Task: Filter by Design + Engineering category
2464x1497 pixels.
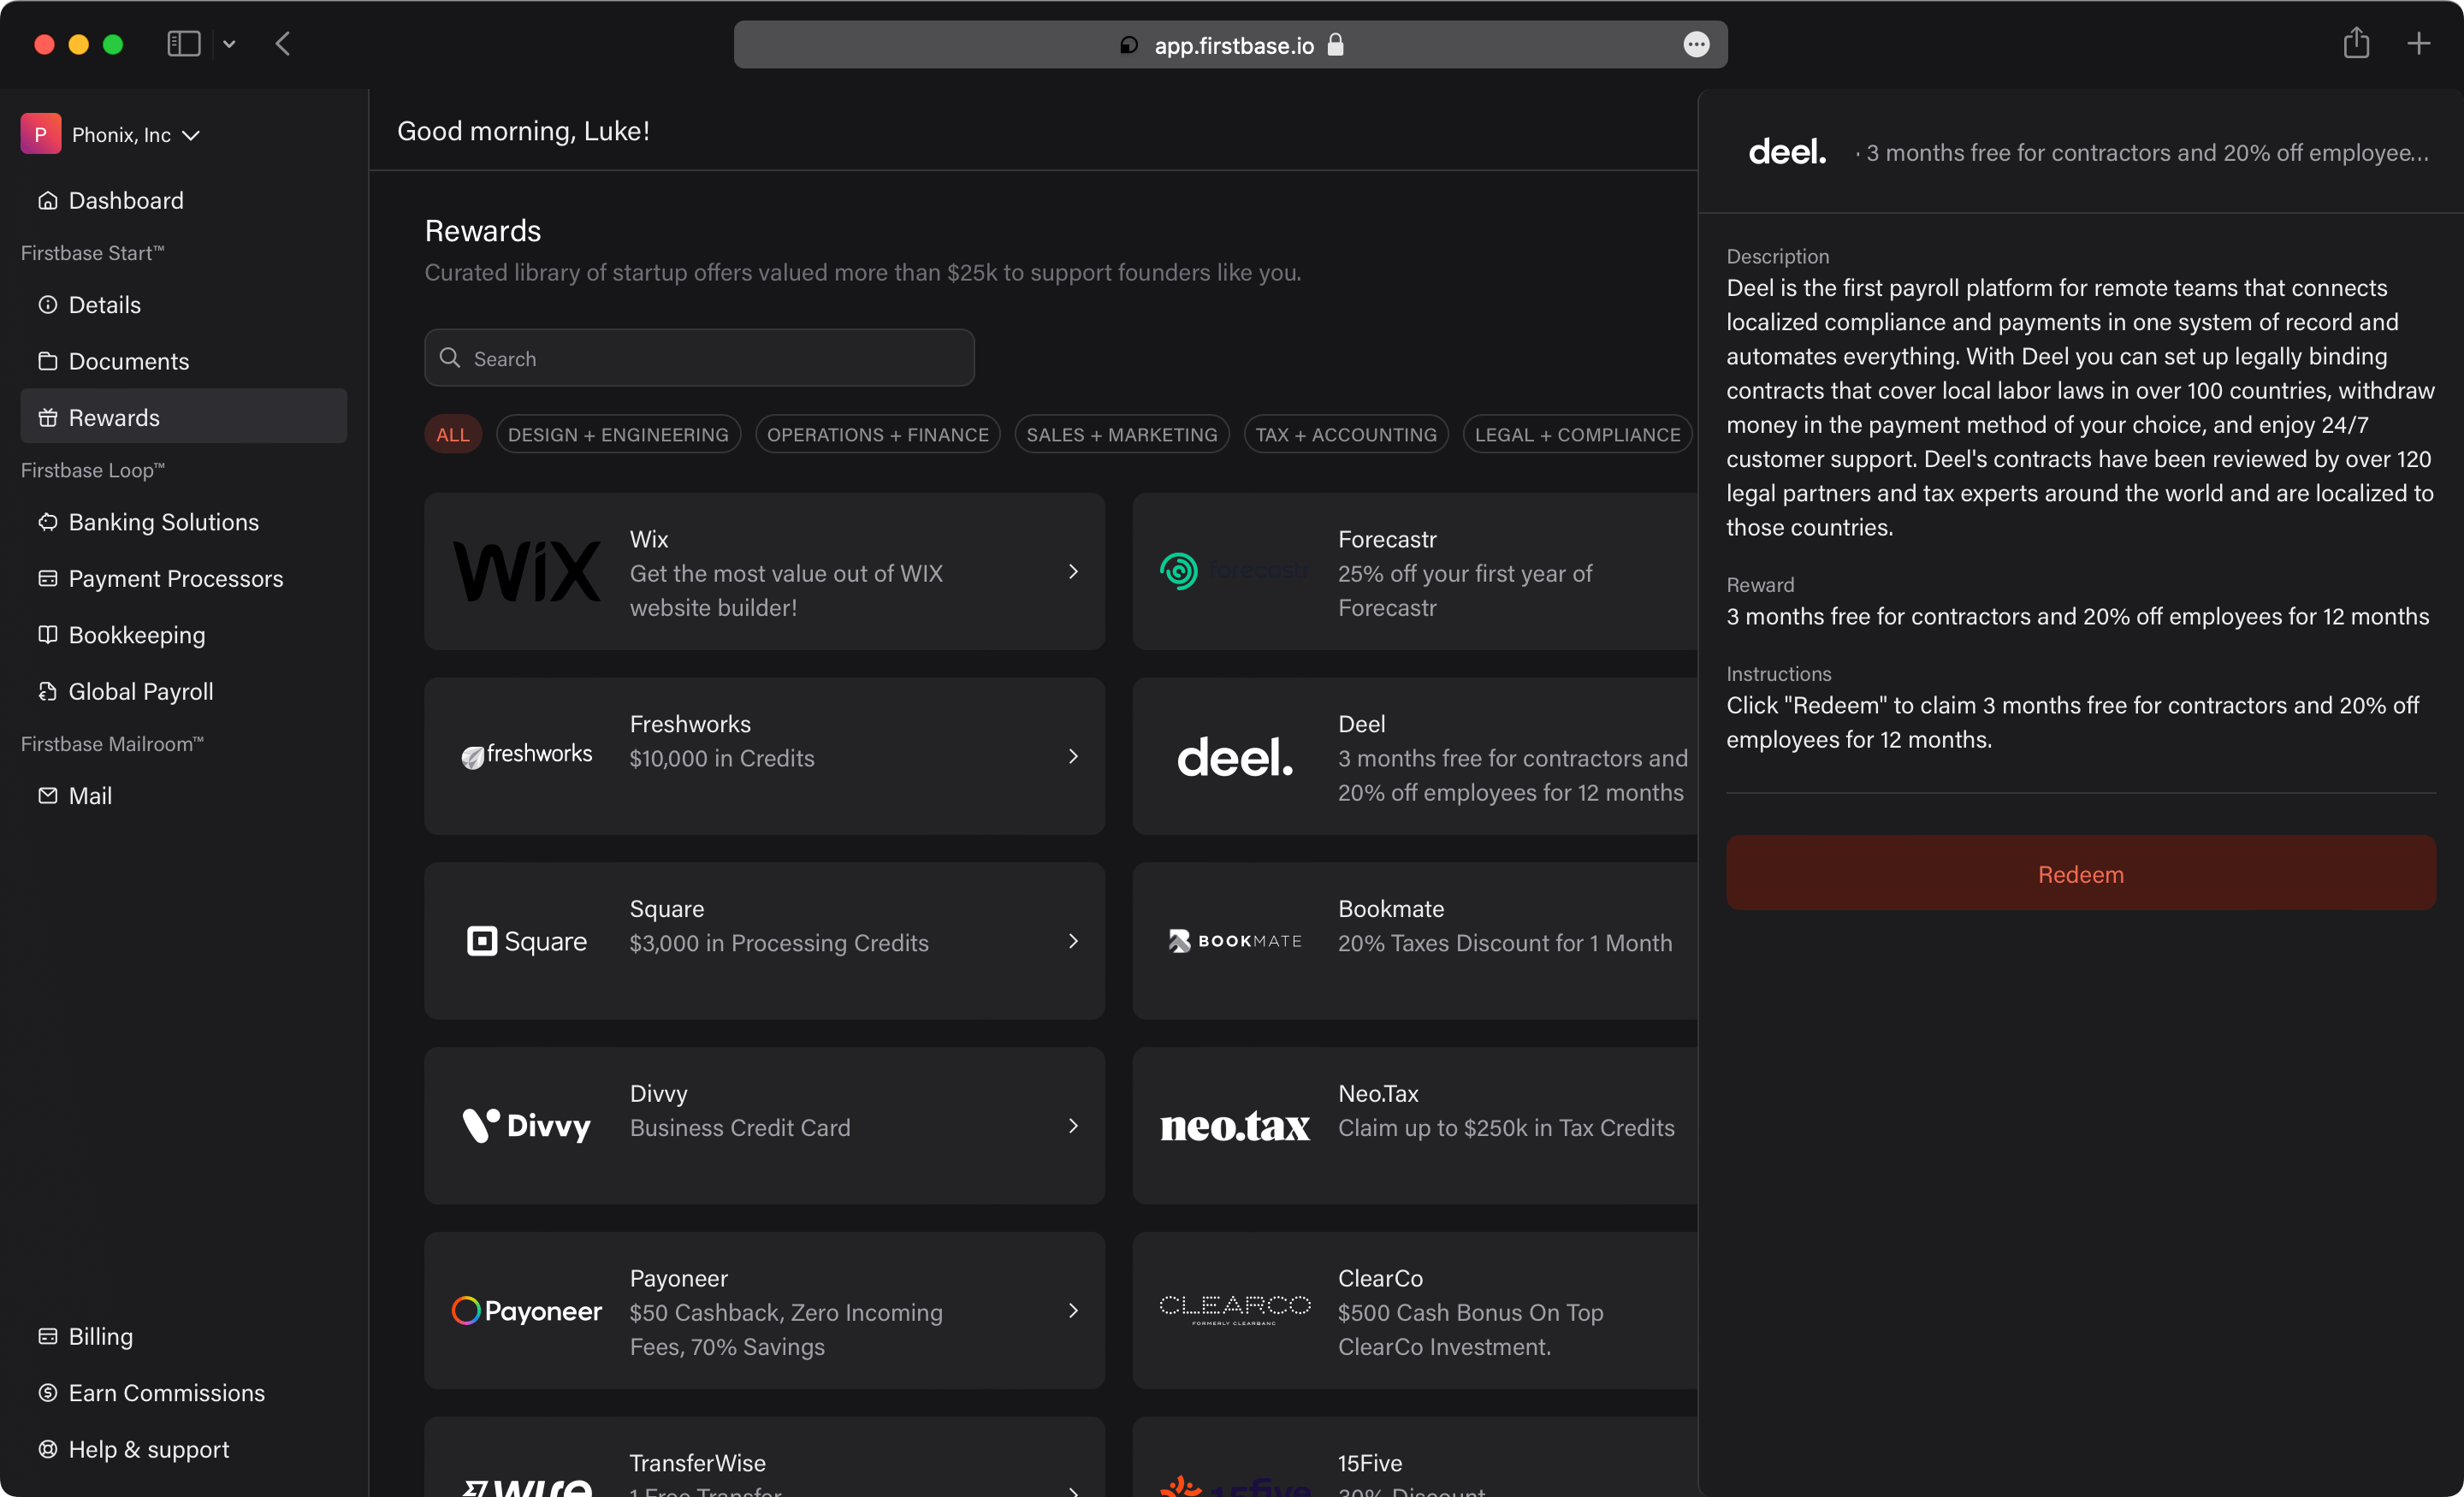Action: tap(618, 435)
